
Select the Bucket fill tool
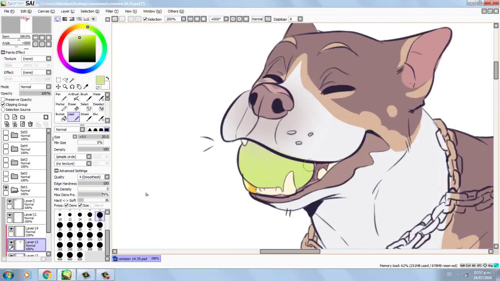61,117
